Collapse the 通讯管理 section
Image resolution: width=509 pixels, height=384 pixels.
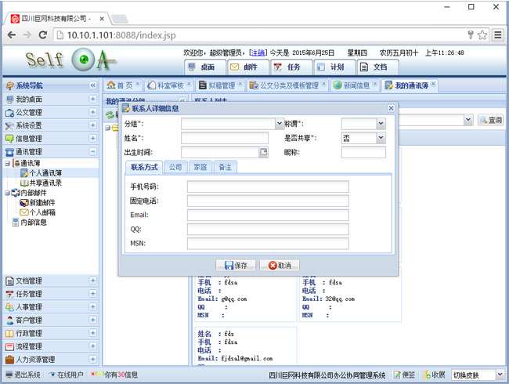(92, 152)
